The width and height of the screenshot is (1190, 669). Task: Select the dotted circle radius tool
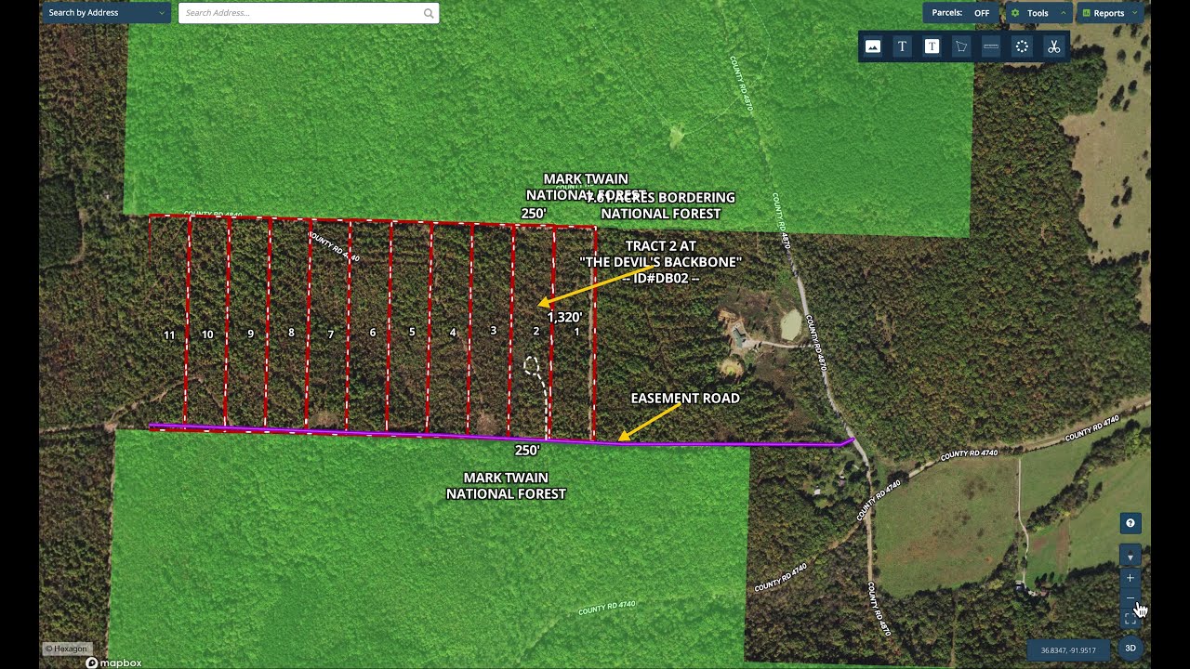point(1022,46)
